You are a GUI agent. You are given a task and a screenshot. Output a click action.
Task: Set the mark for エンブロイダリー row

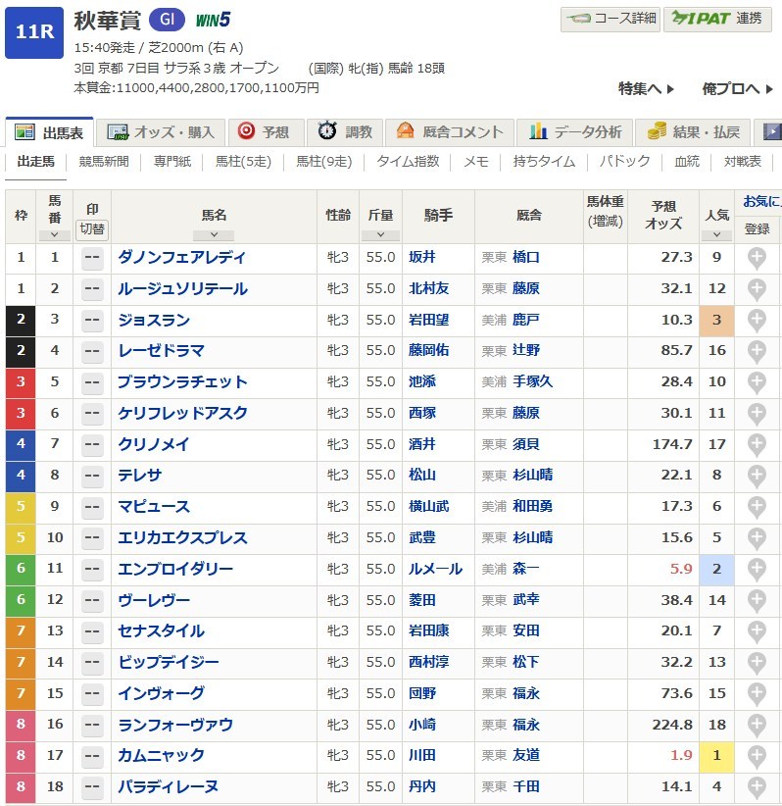[x=92, y=569]
